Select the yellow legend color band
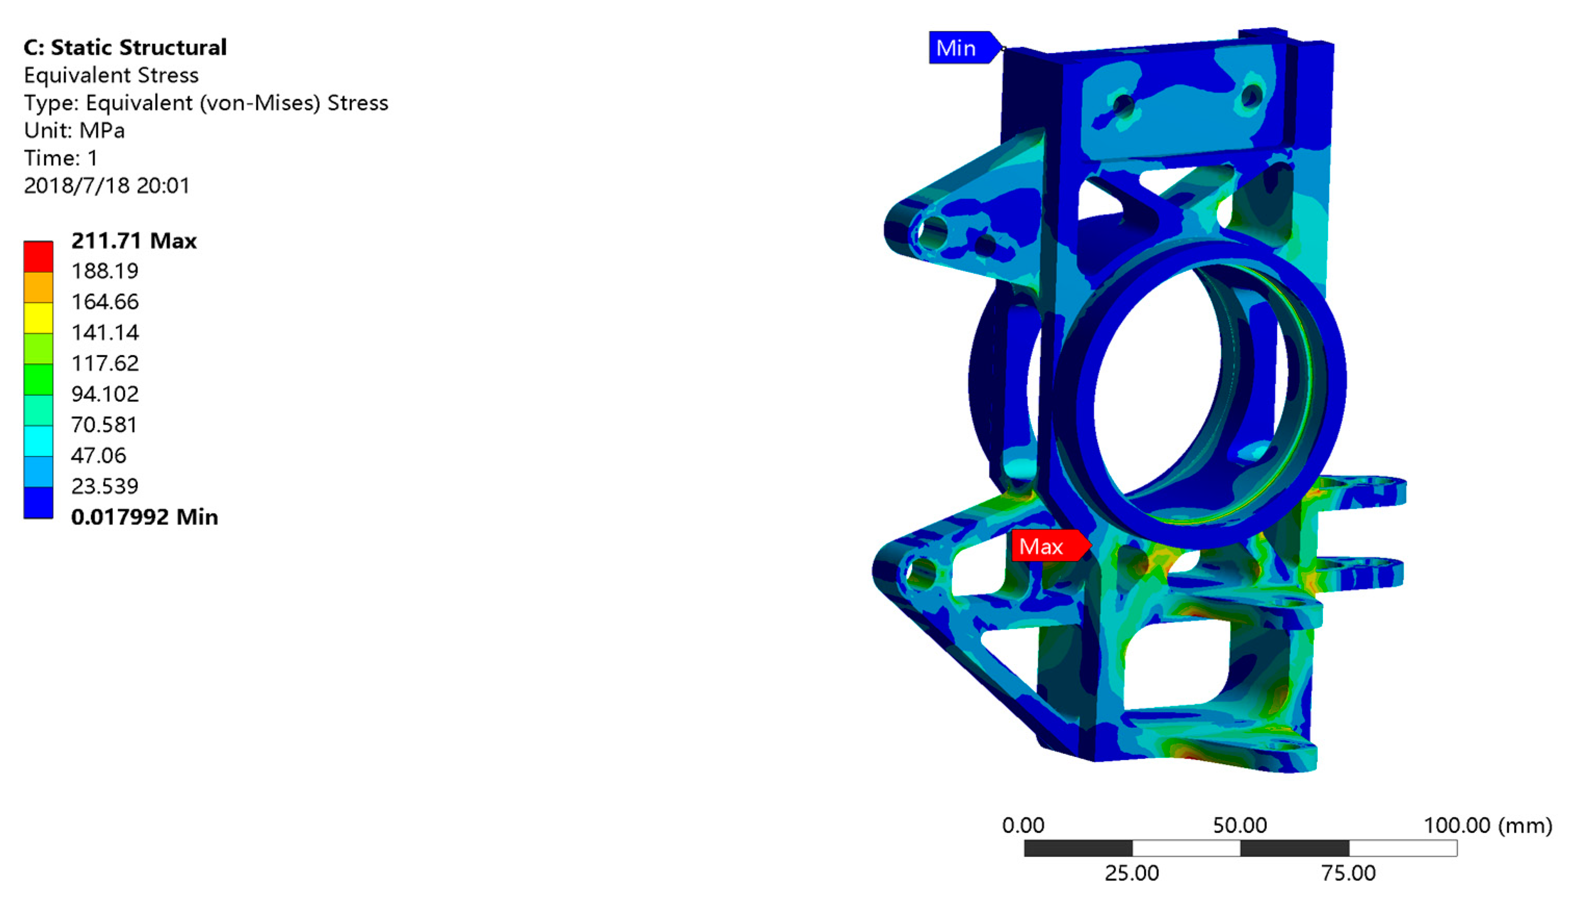Screen dimensions: 1572x903 [38, 318]
